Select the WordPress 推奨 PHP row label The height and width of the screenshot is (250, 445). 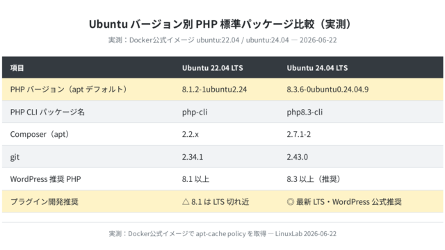point(45,179)
